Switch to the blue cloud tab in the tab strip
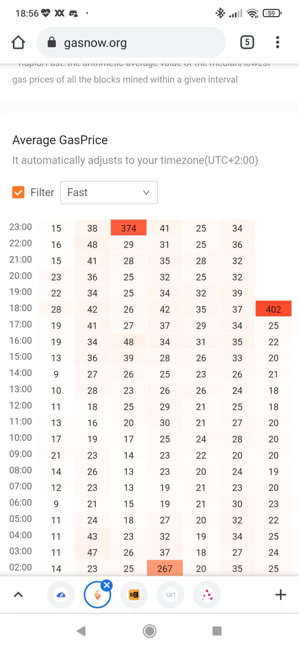This screenshot has width=299, height=649. coord(61,594)
